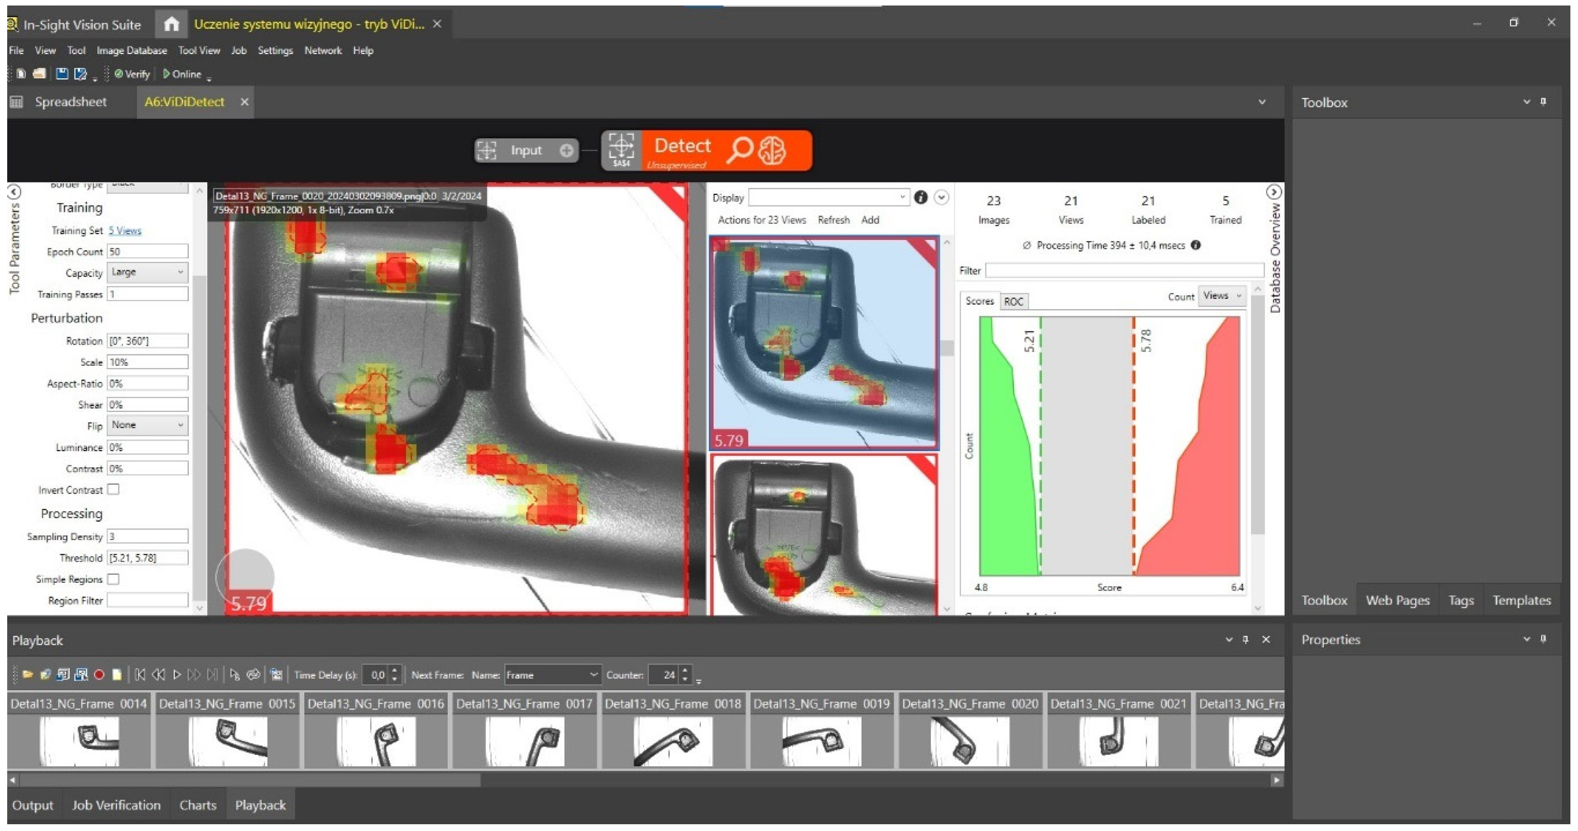This screenshot has width=1578, height=831.
Task: Click Refresh in the views actions
Action: pyautogui.click(x=833, y=220)
